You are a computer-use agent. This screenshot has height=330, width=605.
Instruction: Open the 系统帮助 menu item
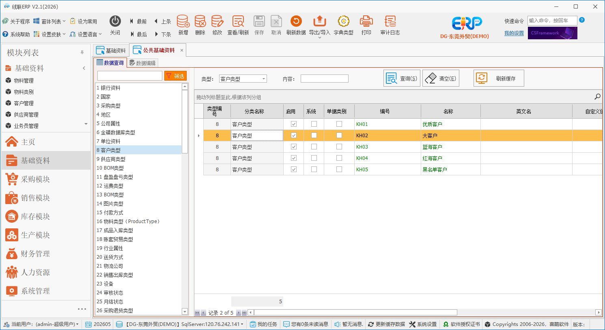click(x=16, y=34)
